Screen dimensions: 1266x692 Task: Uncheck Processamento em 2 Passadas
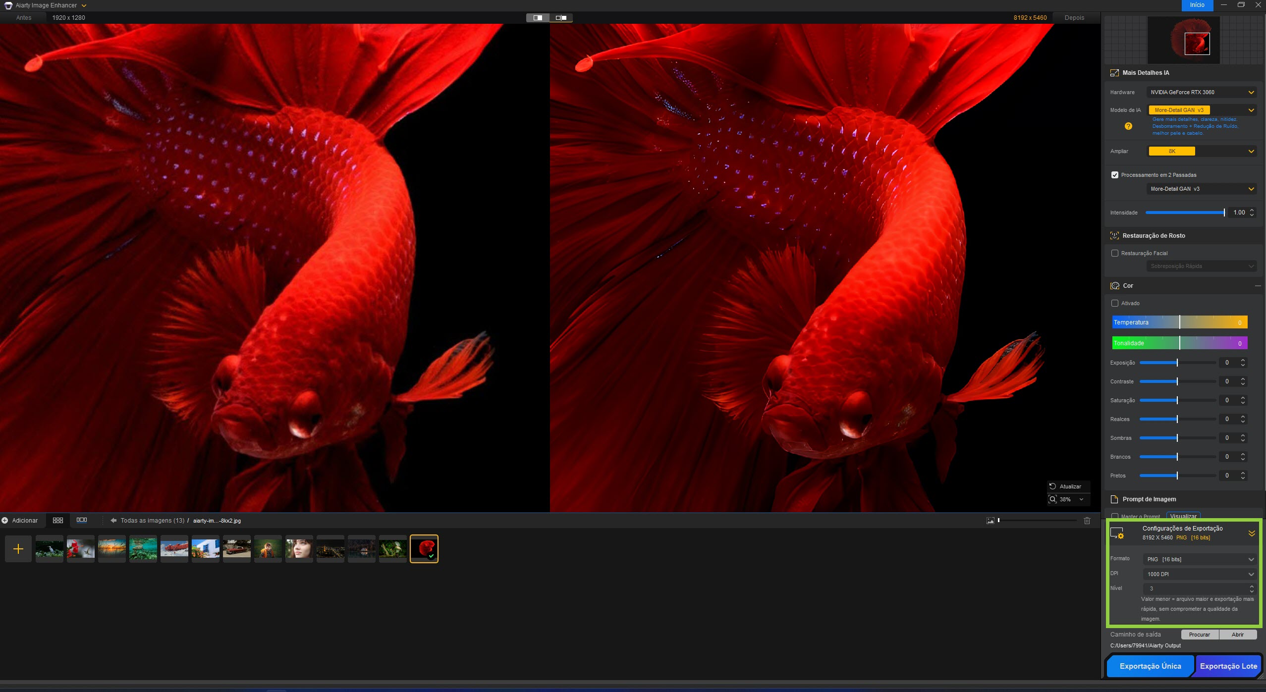coord(1115,175)
